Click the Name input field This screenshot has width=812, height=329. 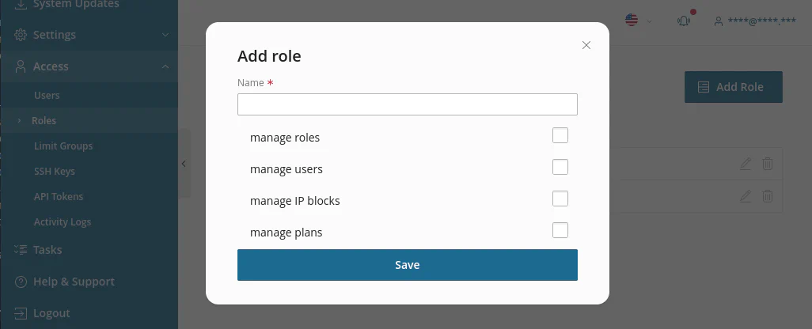point(407,104)
